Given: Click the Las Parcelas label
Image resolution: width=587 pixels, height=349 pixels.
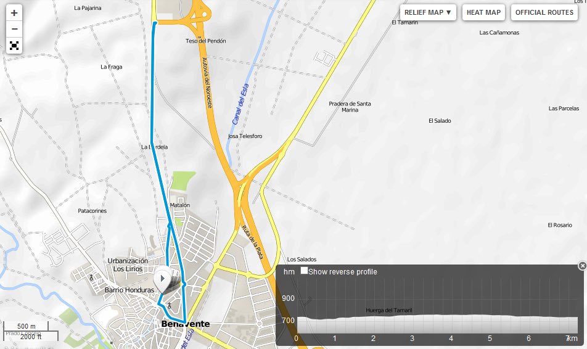Looking at the screenshot, I should pos(564,109).
